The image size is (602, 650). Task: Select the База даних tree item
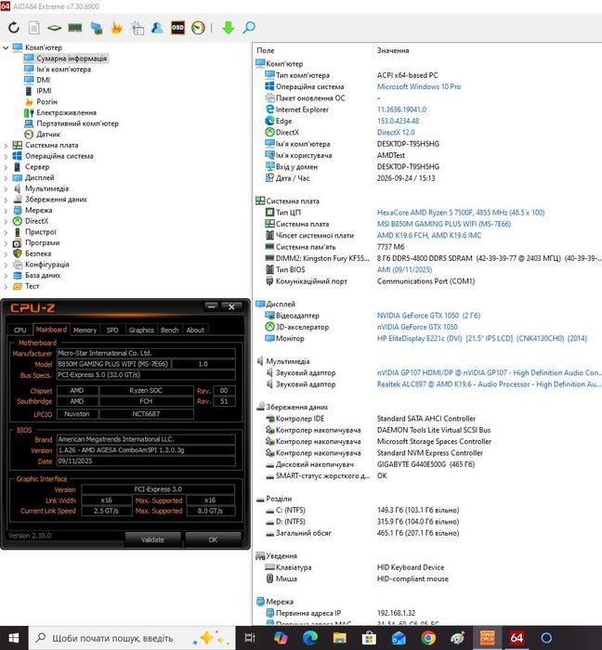pyautogui.click(x=43, y=275)
